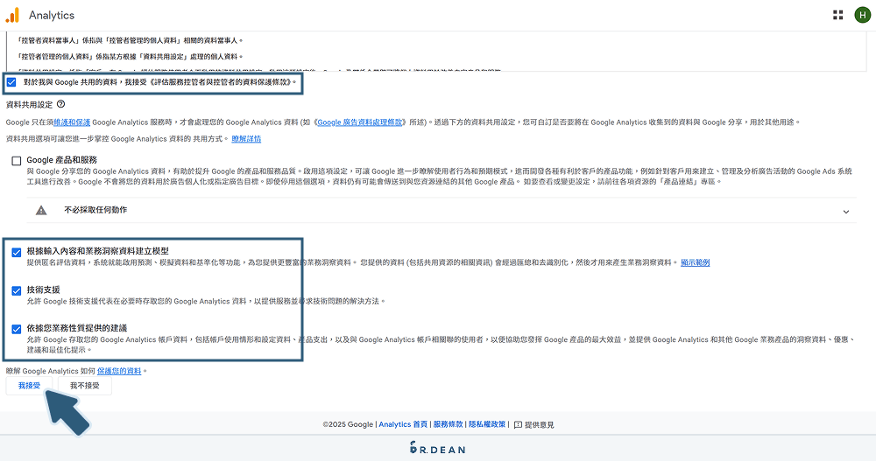Click the help icon next to 資料共用設定
The image size is (876, 461).
coord(61,104)
